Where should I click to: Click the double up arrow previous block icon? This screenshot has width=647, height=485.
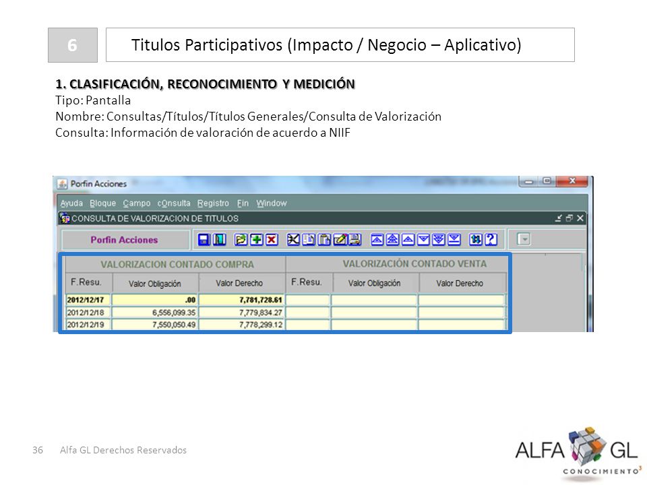[392, 240]
